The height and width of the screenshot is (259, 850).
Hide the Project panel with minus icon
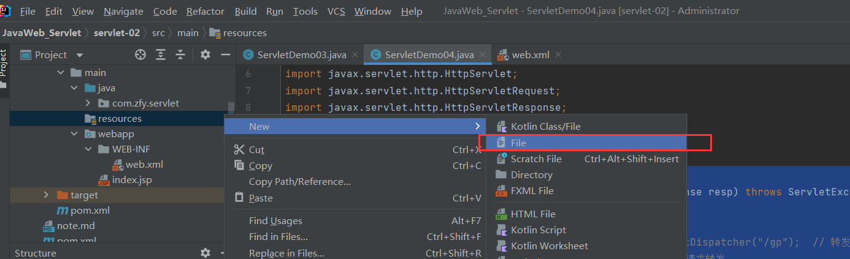point(225,55)
